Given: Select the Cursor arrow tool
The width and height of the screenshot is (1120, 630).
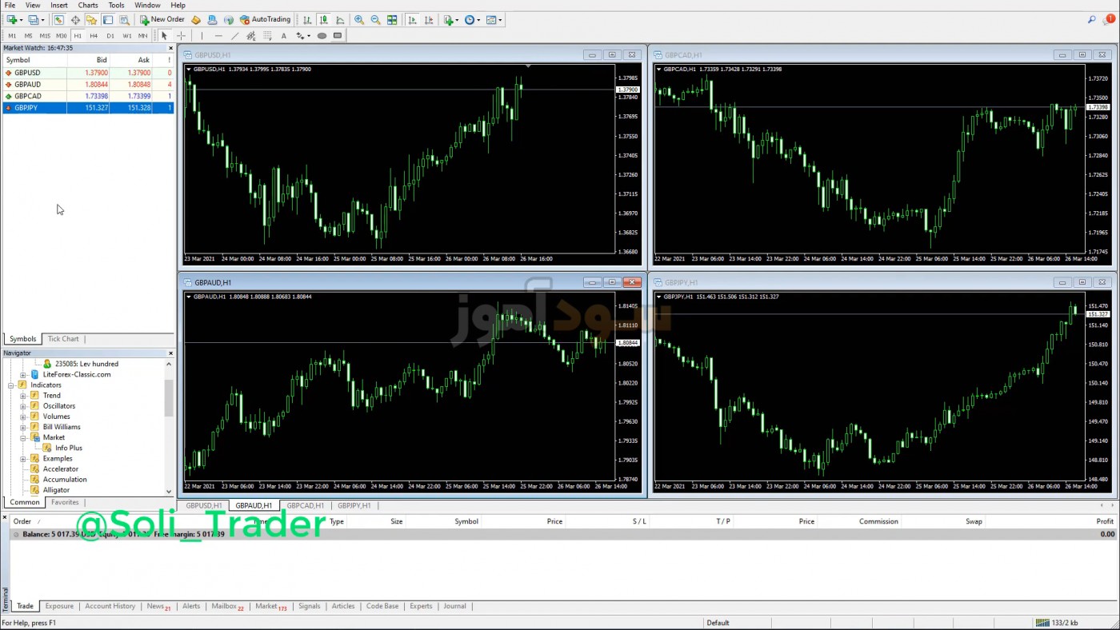Looking at the screenshot, I should [164, 36].
